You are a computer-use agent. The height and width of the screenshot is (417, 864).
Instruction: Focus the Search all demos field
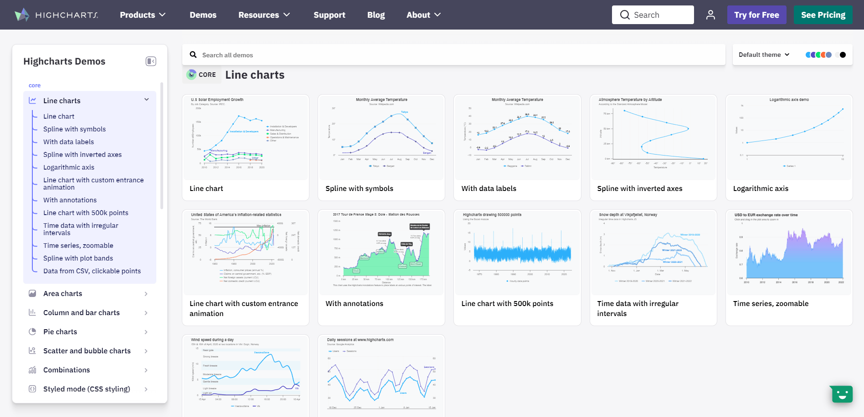coord(454,55)
